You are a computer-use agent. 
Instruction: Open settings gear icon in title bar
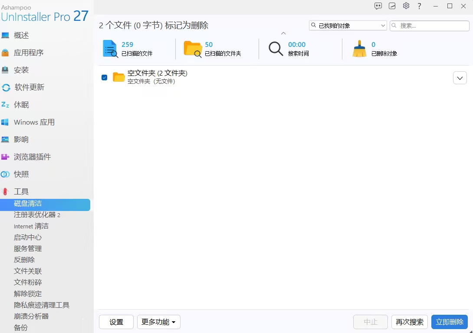(x=406, y=6)
